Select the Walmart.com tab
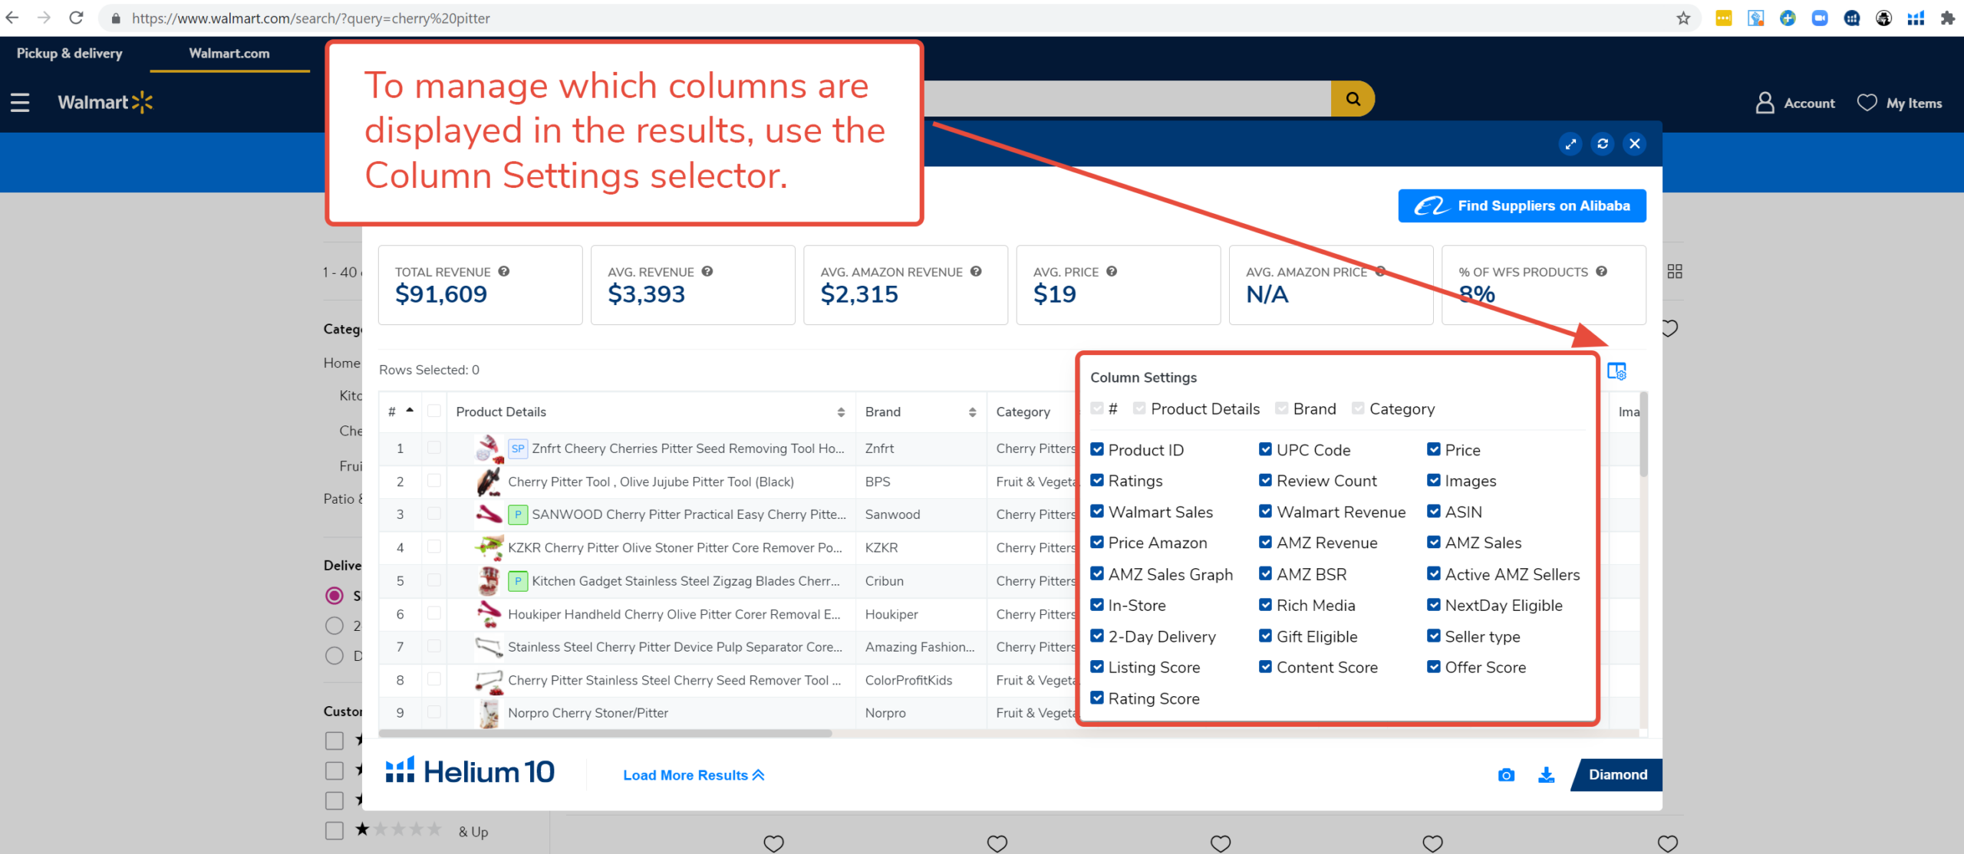Image resolution: width=1964 pixels, height=854 pixels. tap(229, 54)
